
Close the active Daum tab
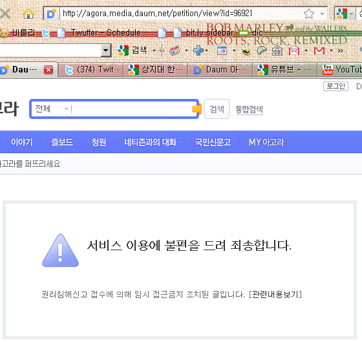[x=48, y=70]
